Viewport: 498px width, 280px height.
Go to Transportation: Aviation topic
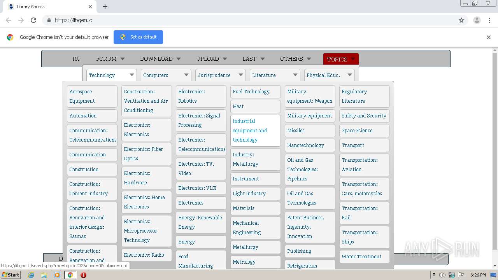365,165
